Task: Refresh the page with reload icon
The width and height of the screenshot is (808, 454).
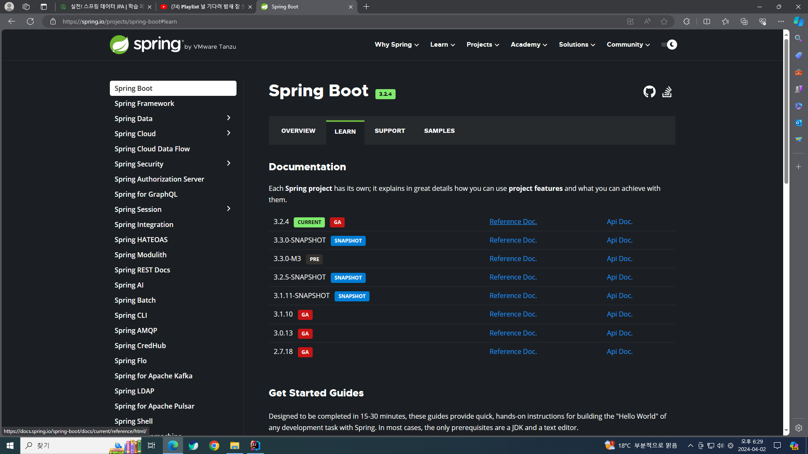Action: (30, 21)
